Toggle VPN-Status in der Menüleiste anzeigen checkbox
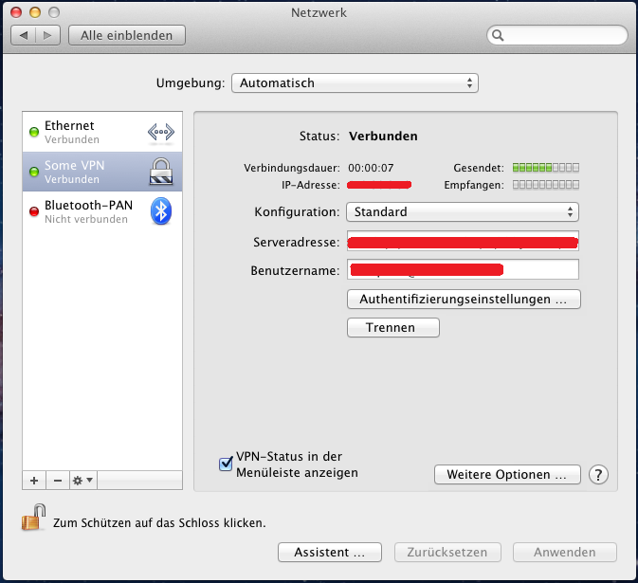 226,464
